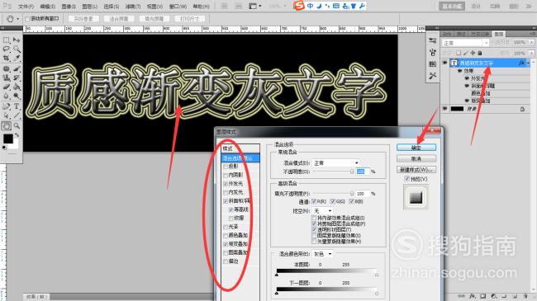537x301 pixels.
Task: Open the 挖空 knockout dropdown
Action: [x=322, y=211]
